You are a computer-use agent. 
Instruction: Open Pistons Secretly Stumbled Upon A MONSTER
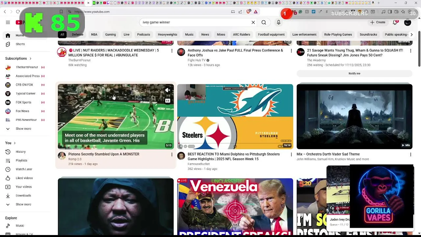(x=104, y=154)
